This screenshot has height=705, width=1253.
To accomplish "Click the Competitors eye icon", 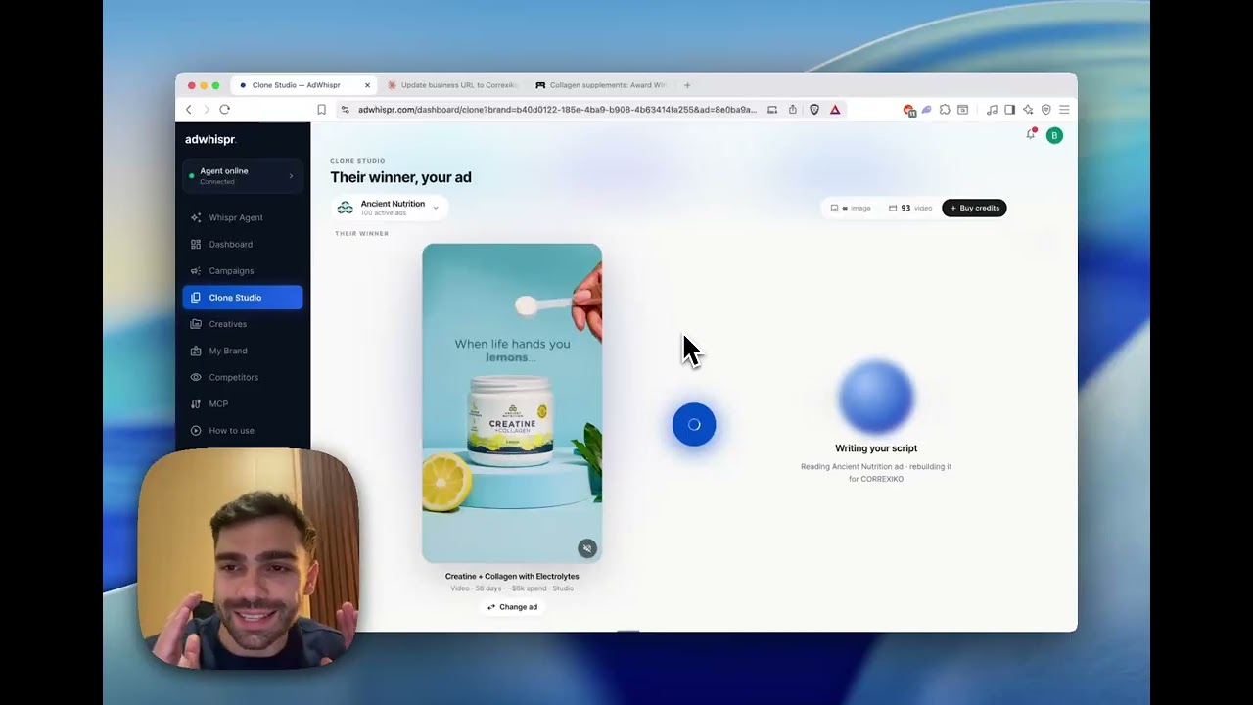I will 196,377.
